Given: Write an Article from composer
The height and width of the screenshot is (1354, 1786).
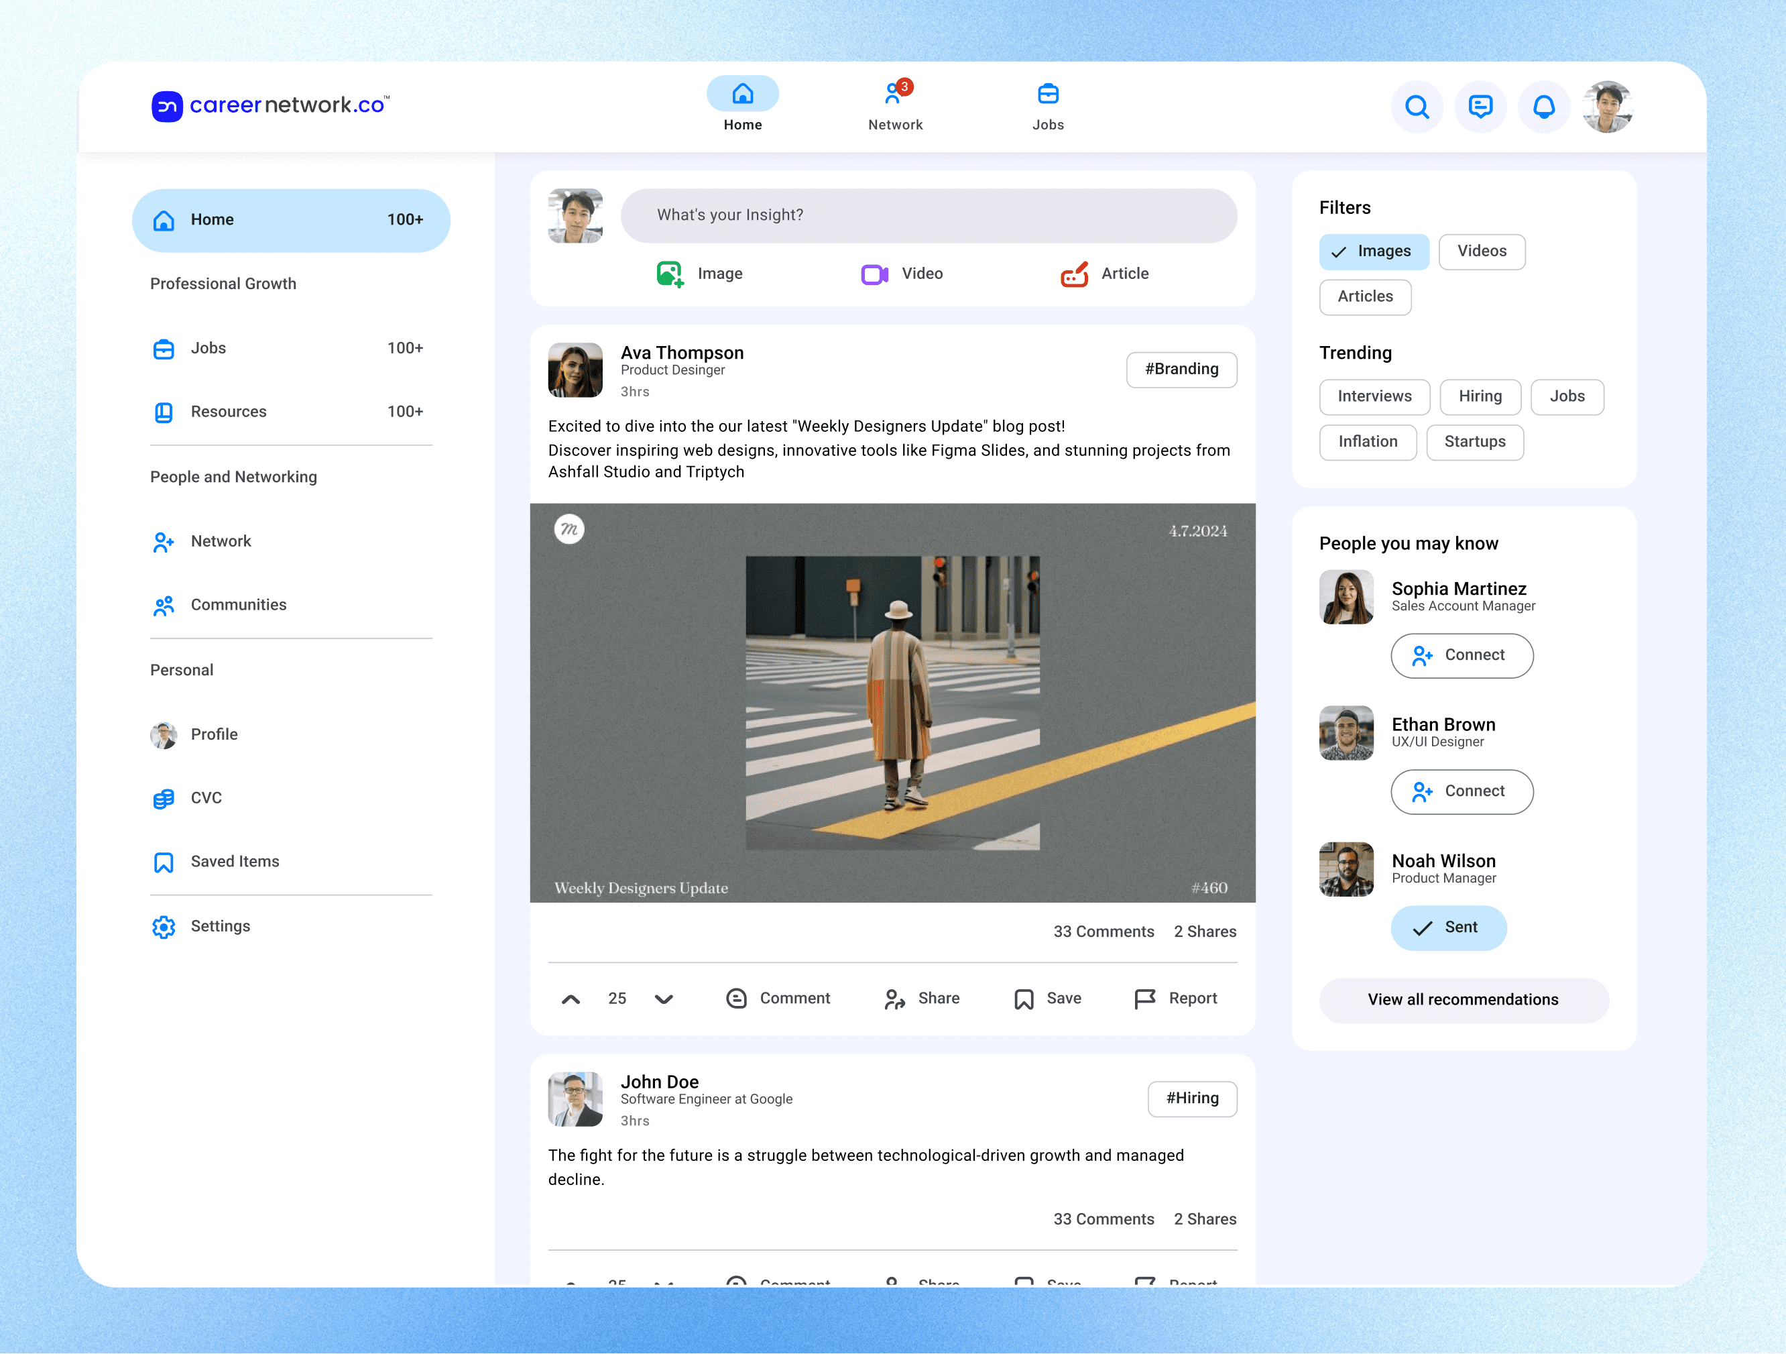Looking at the screenshot, I should 1104,274.
